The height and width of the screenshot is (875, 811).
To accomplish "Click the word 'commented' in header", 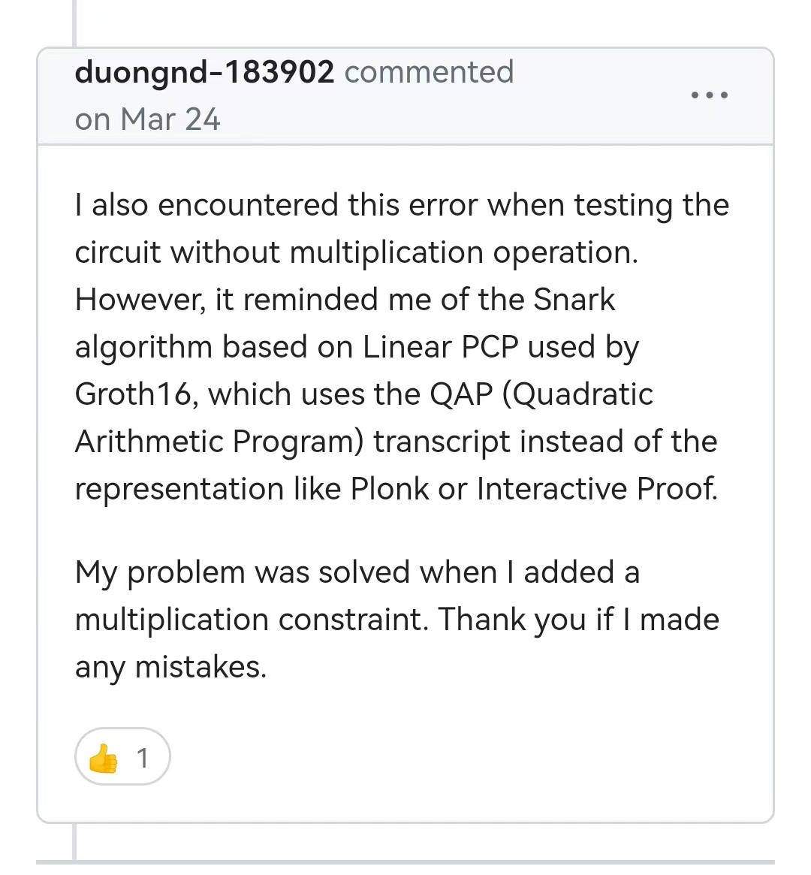I will tap(429, 72).
